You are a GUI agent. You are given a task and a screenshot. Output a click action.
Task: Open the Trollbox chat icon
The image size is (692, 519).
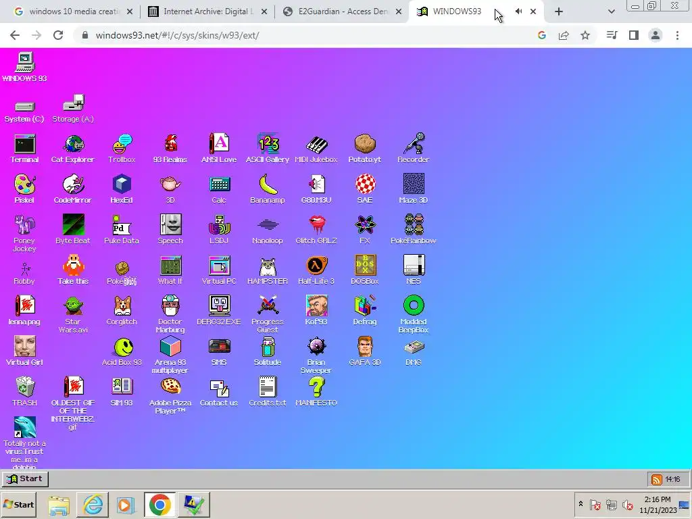(x=122, y=149)
